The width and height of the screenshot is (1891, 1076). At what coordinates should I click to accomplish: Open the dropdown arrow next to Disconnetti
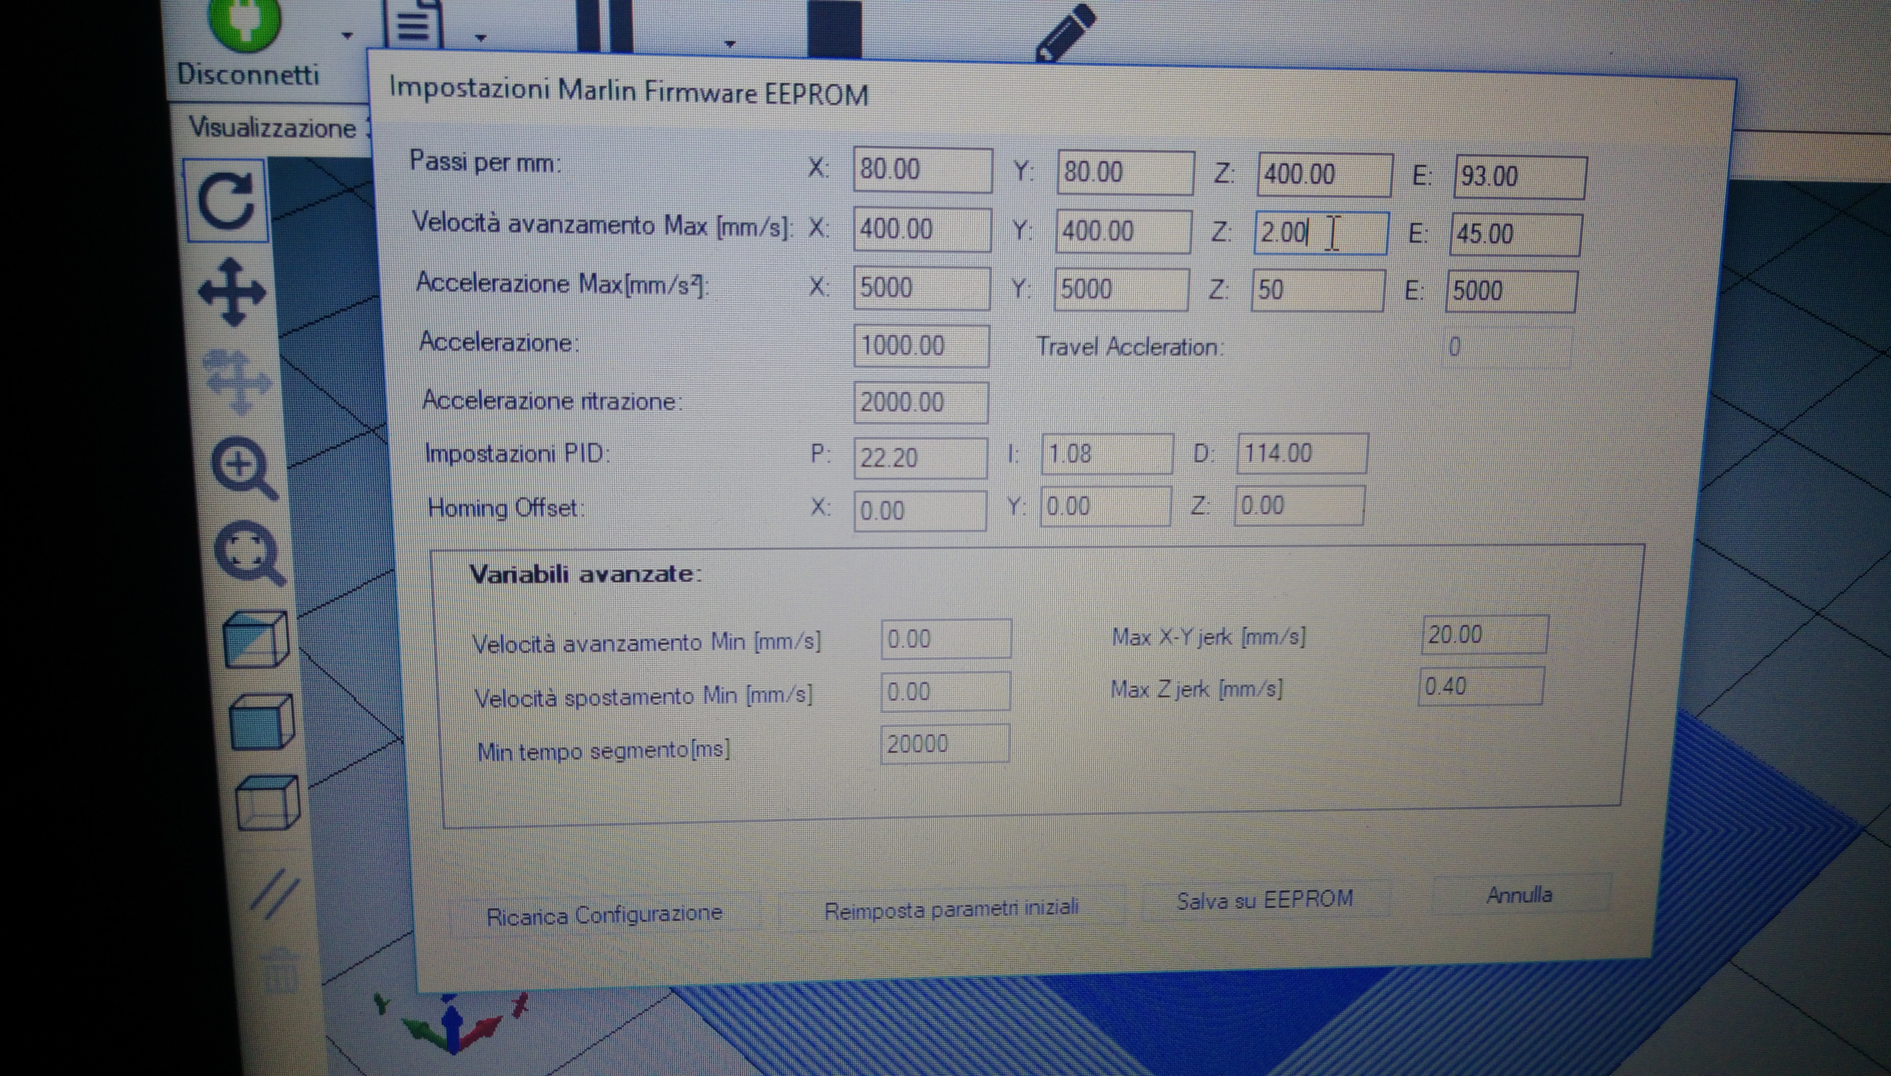tap(347, 35)
